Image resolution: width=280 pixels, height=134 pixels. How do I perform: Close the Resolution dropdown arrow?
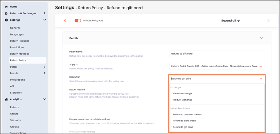point(261,79)
